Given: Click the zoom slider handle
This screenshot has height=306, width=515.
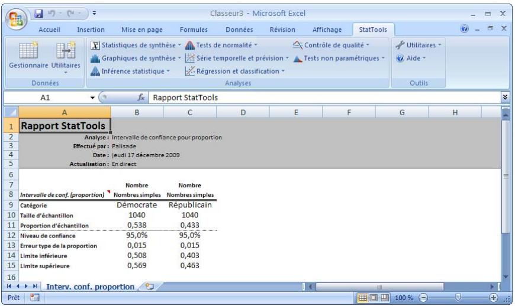Looking at the screenshot, I should pyautogui.click(x=458, y=298).
